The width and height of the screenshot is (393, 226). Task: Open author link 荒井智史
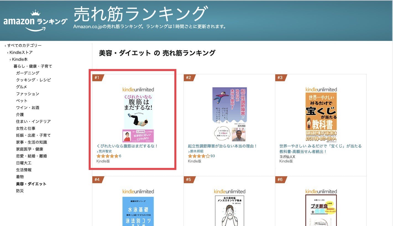point(104,151)
